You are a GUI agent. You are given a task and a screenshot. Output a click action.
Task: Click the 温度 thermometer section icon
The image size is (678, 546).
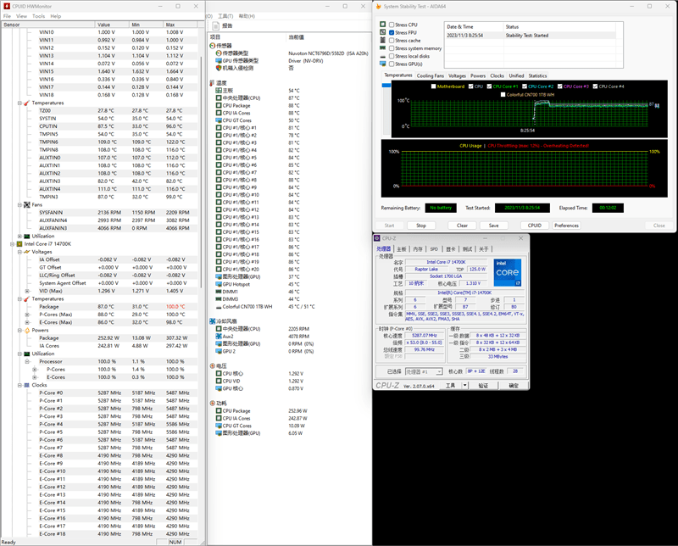(x=213, y=82)
